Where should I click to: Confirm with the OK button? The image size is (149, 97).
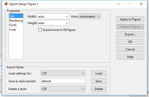coord(130,42)
